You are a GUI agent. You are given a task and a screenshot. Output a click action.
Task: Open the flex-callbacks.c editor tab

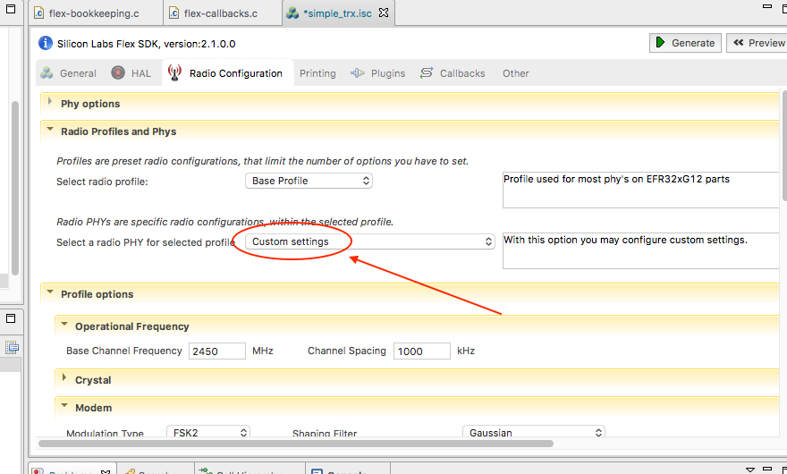pos(221,13)
